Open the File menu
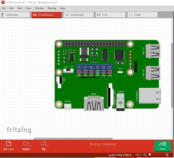This screenshot has width=174, height=158. tap(3, 8)
